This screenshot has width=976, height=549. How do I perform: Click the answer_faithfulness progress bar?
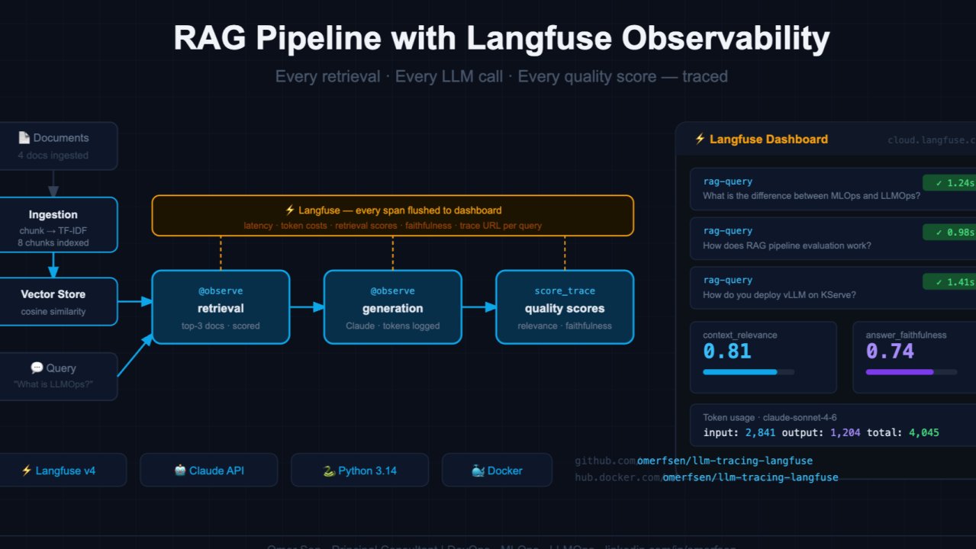(911, 372)
